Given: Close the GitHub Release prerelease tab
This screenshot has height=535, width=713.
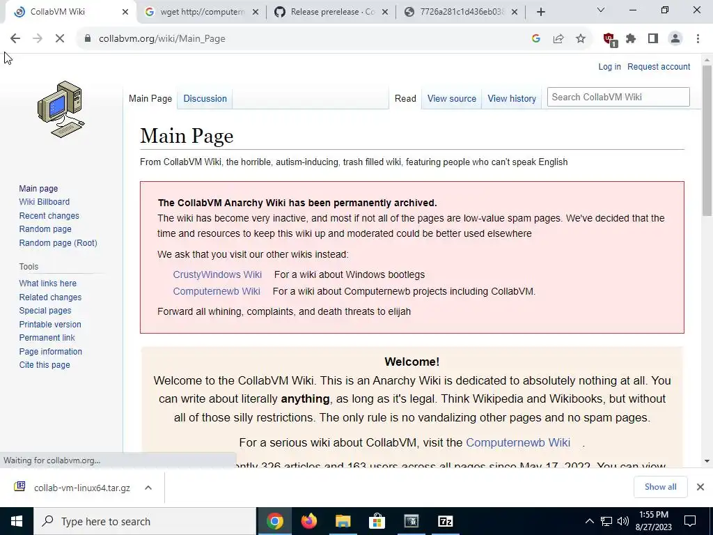Looking at the screenshot, I should click(x=385, y=12).
